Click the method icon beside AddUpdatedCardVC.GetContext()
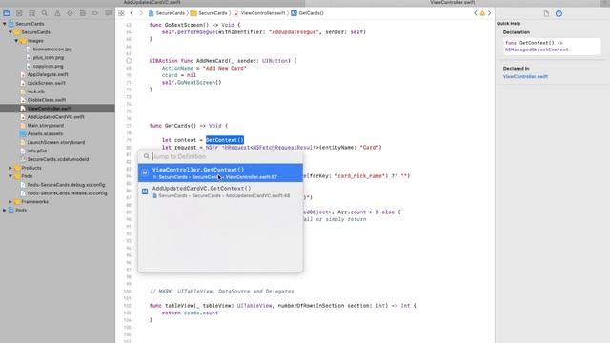Viewport: 610px width, 343px height. [x=145, y=192]
